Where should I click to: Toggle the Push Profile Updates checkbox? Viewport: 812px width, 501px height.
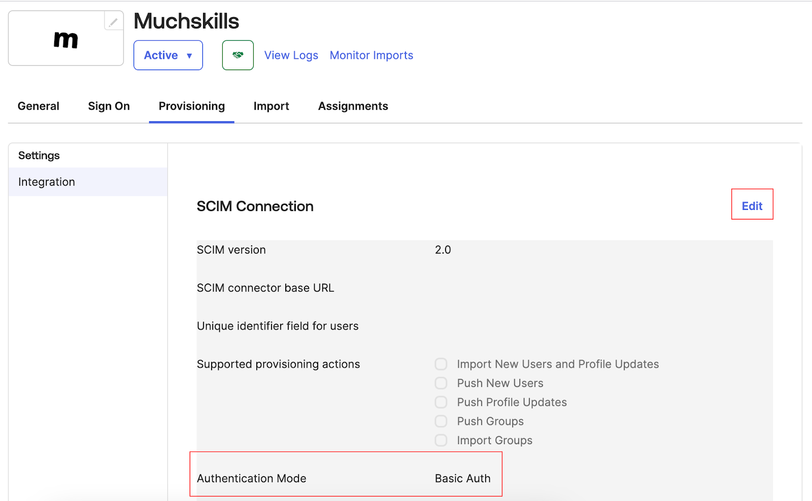(441, 402)
